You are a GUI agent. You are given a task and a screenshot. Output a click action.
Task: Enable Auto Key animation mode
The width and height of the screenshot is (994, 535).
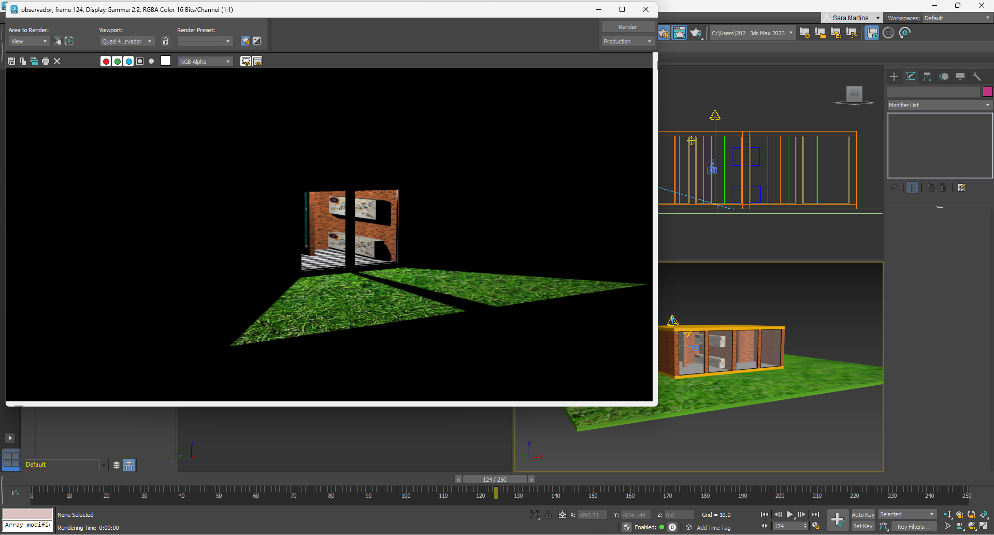pos(862,514)
